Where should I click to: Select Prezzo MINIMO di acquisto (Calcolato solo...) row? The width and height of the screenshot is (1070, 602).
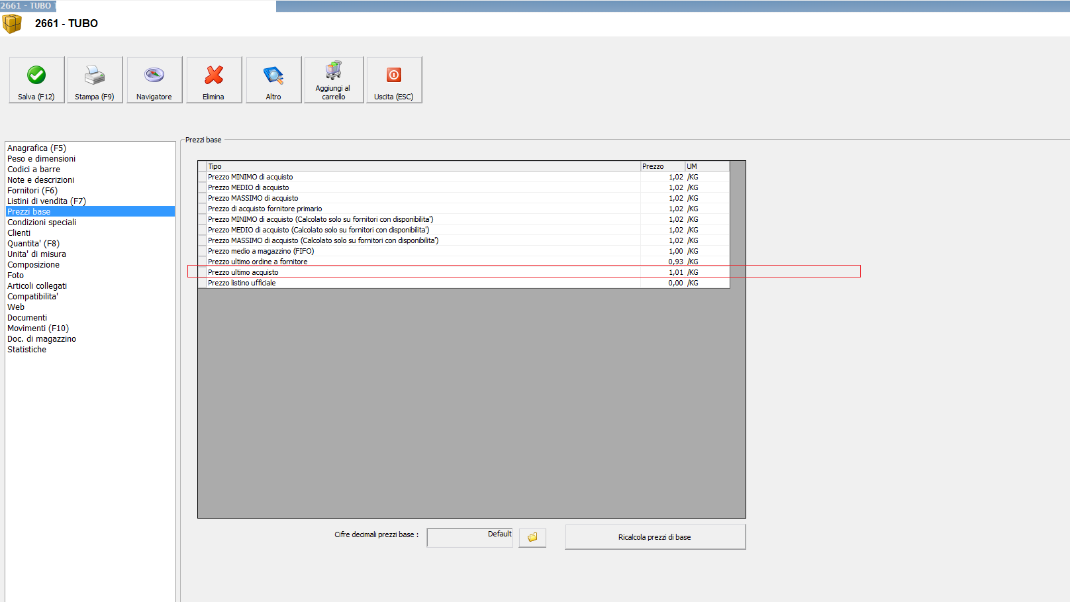click(x=463, y=219)
